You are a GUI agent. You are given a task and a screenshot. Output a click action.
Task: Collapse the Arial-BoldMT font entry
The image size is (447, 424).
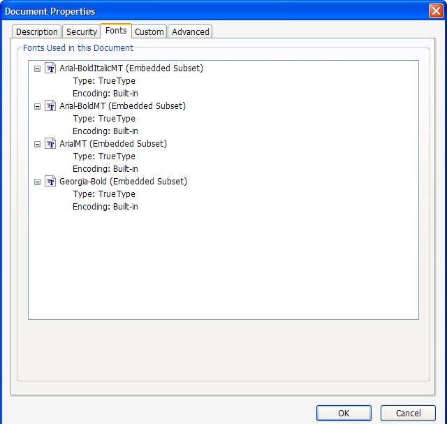[x=37, y=106]
